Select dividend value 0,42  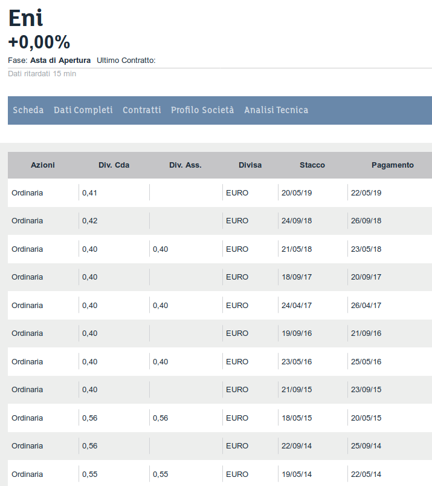point(89,221)
